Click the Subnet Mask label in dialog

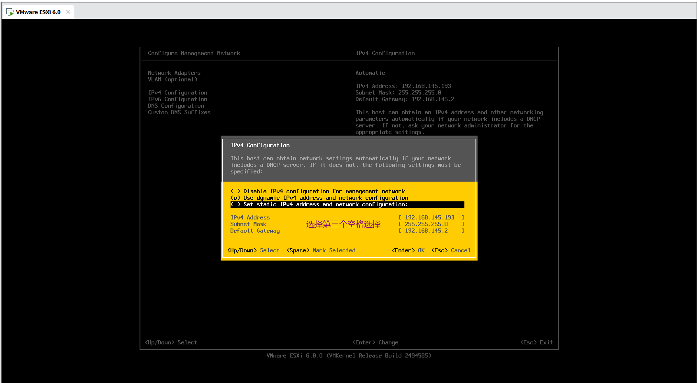(248, 224)
